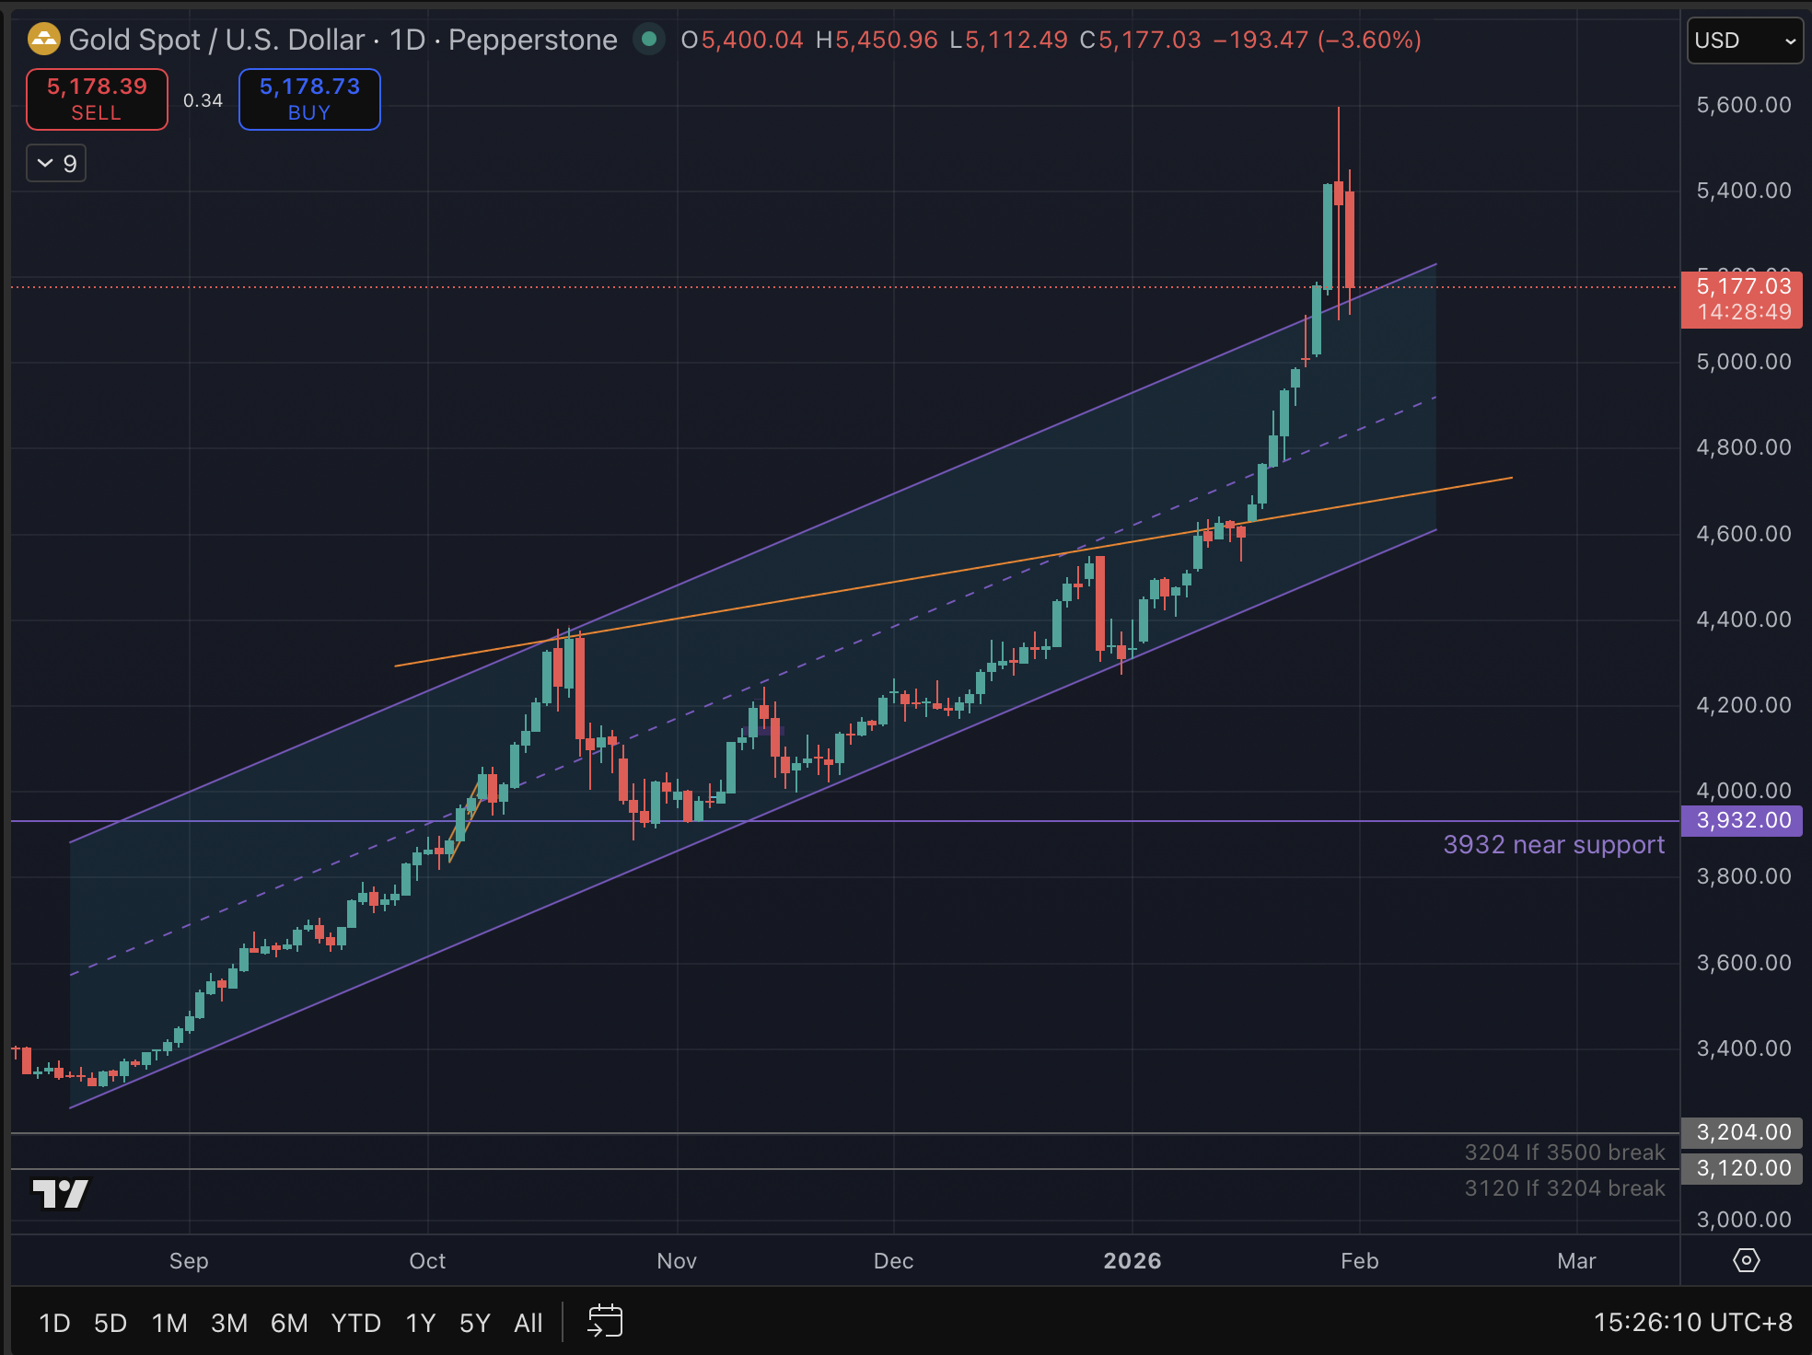Click the Gold Spot symbol icon
The width and height of the screenshot is (1812, 1355).
pyautogui.click(x=43, y=40)
